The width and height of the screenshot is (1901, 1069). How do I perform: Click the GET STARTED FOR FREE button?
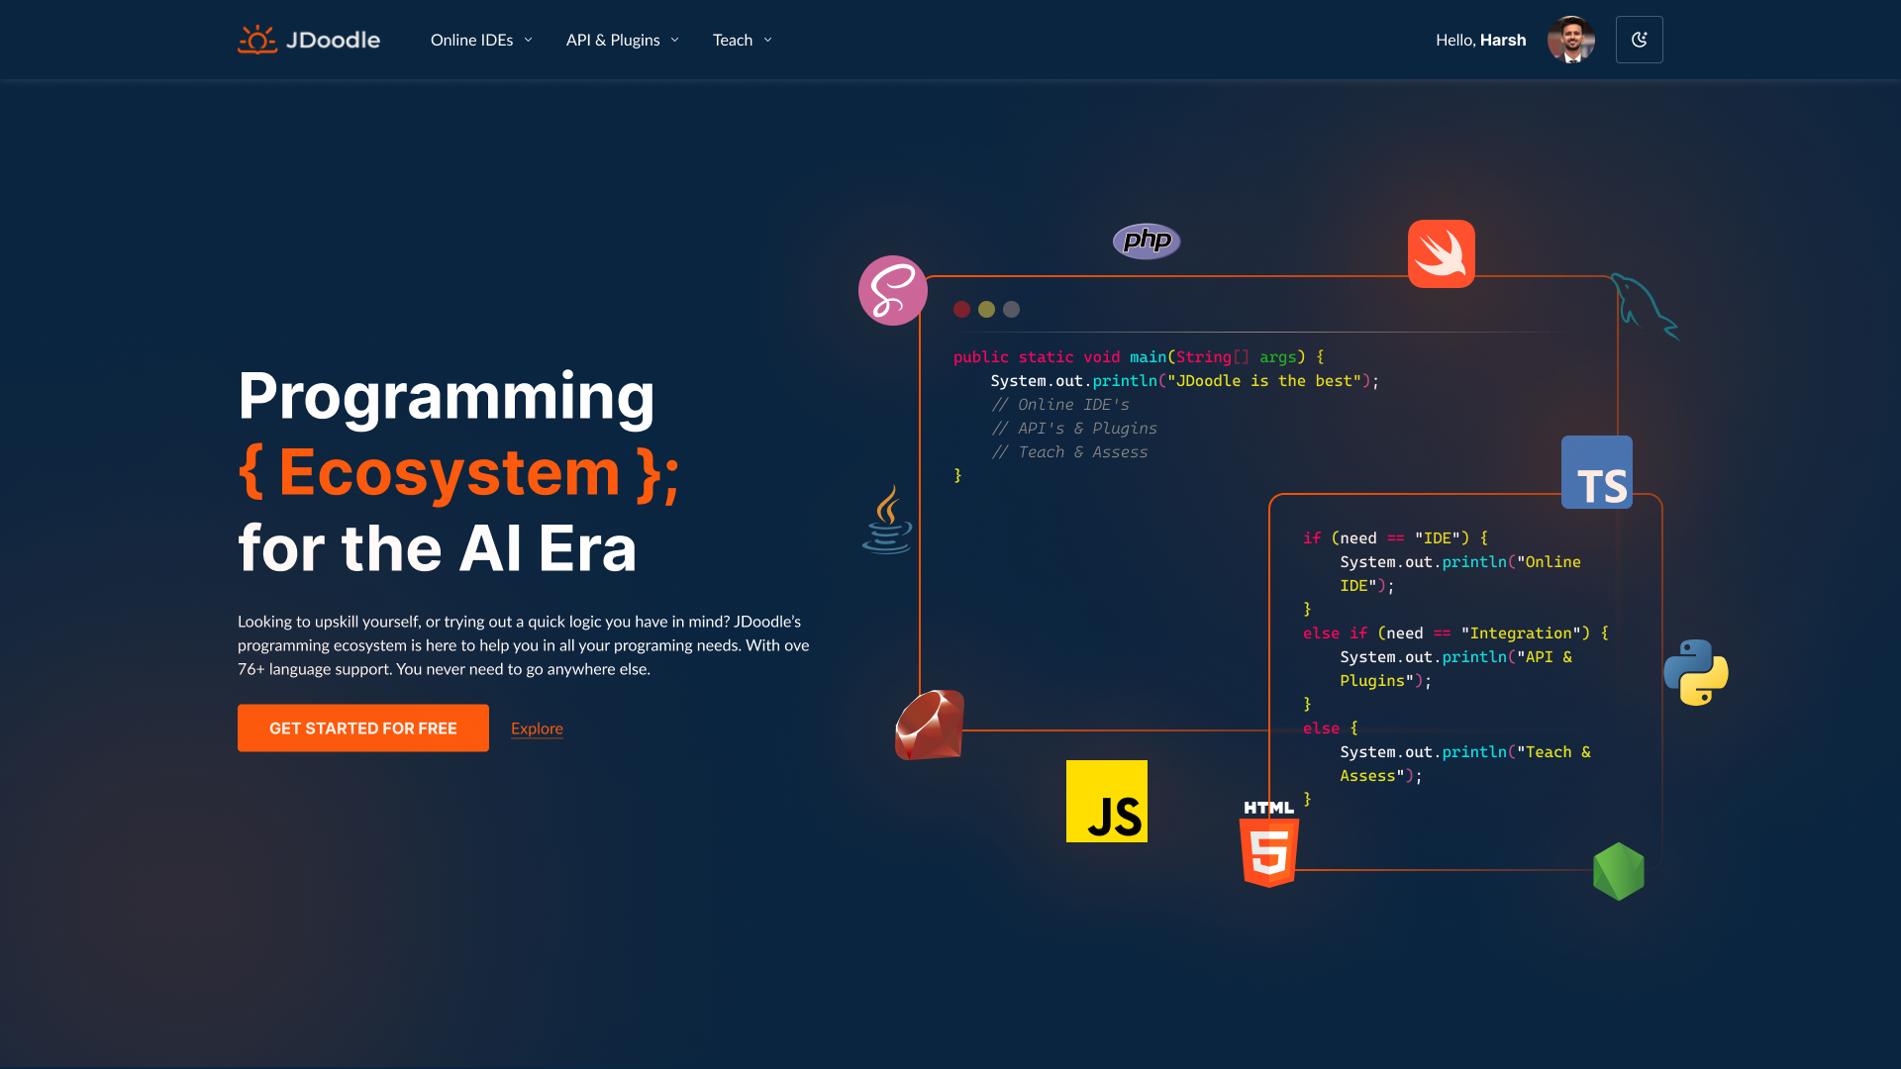[x=362, y=728]
